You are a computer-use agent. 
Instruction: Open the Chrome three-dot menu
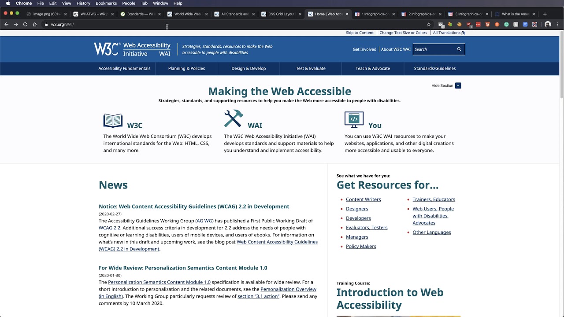pos(557,24)
